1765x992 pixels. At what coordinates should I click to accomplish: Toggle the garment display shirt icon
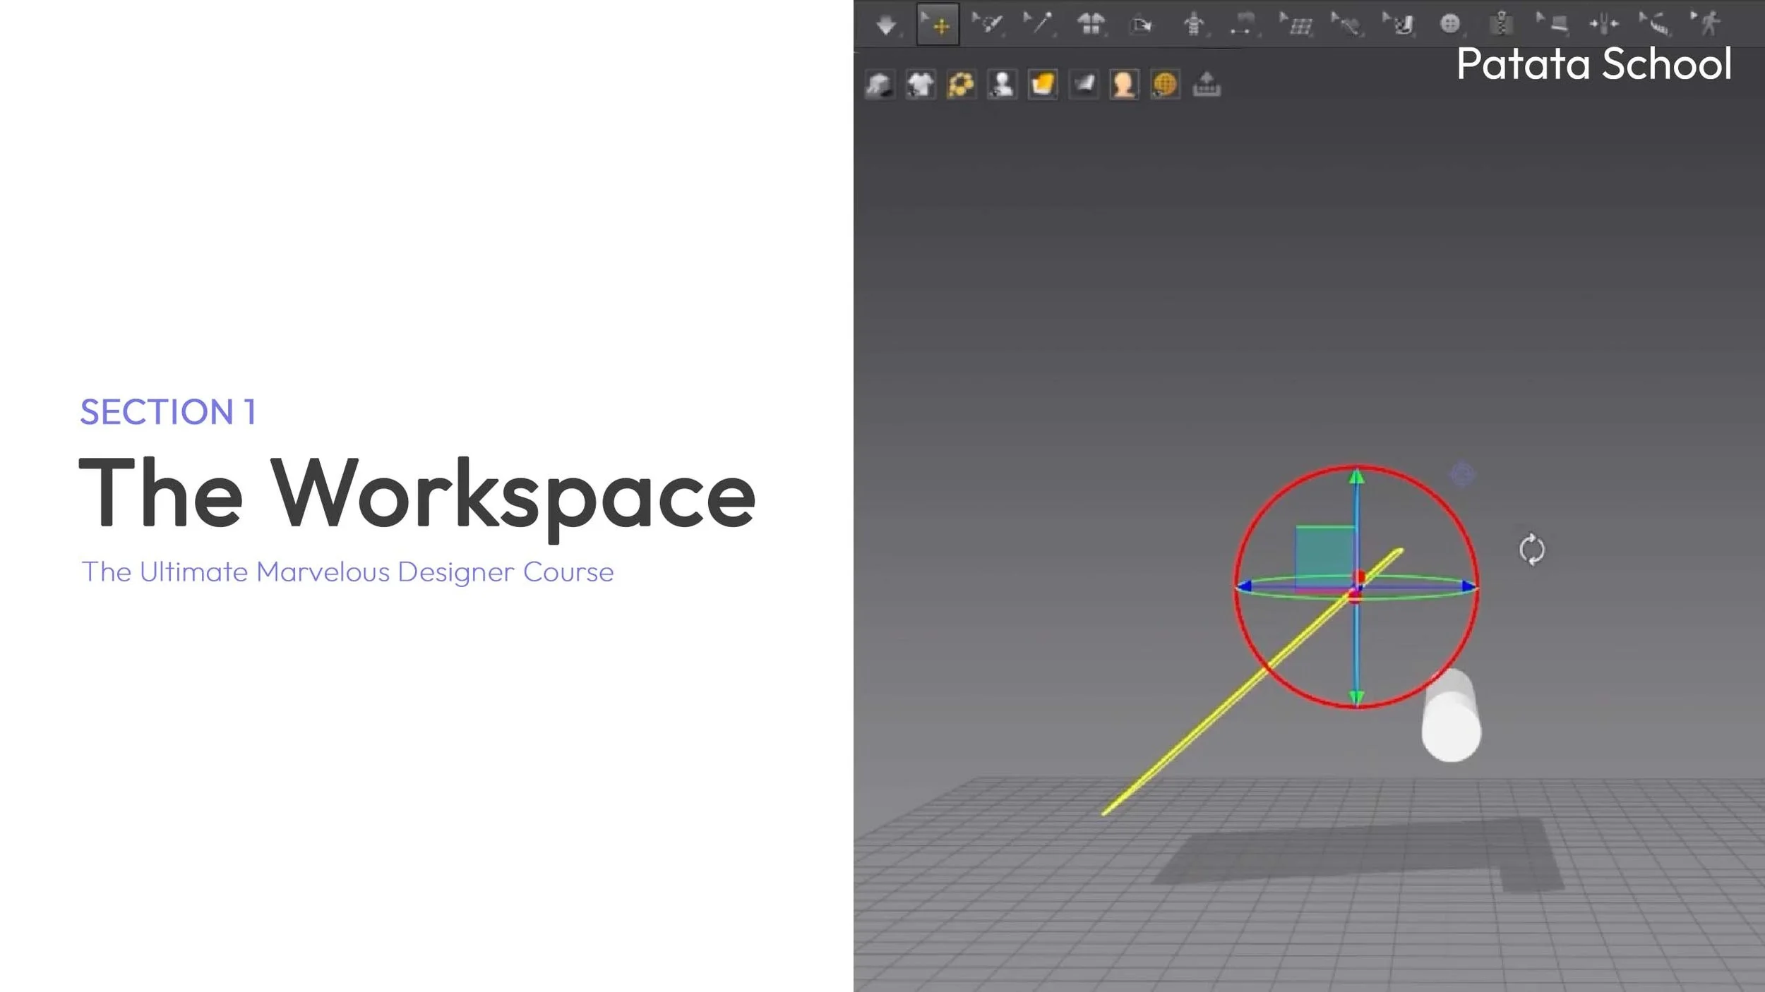pos(920,85)
